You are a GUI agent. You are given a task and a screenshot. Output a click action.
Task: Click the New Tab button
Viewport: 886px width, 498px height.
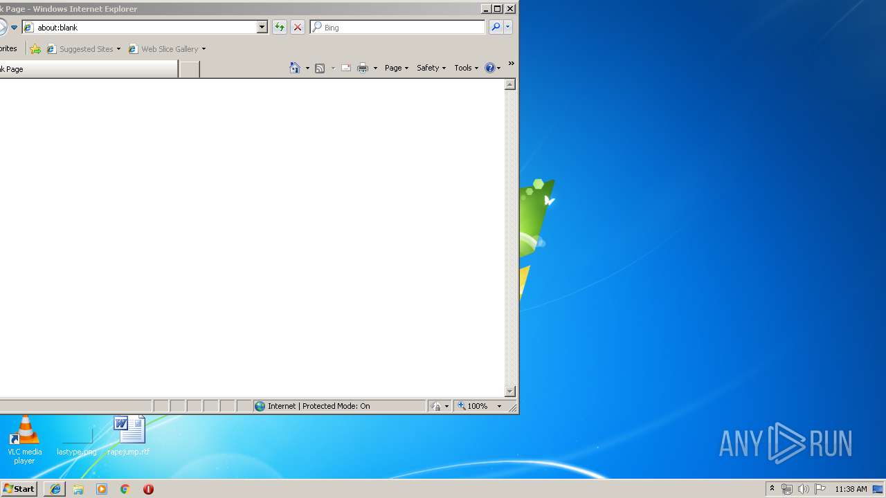click(x=189, y=69)
